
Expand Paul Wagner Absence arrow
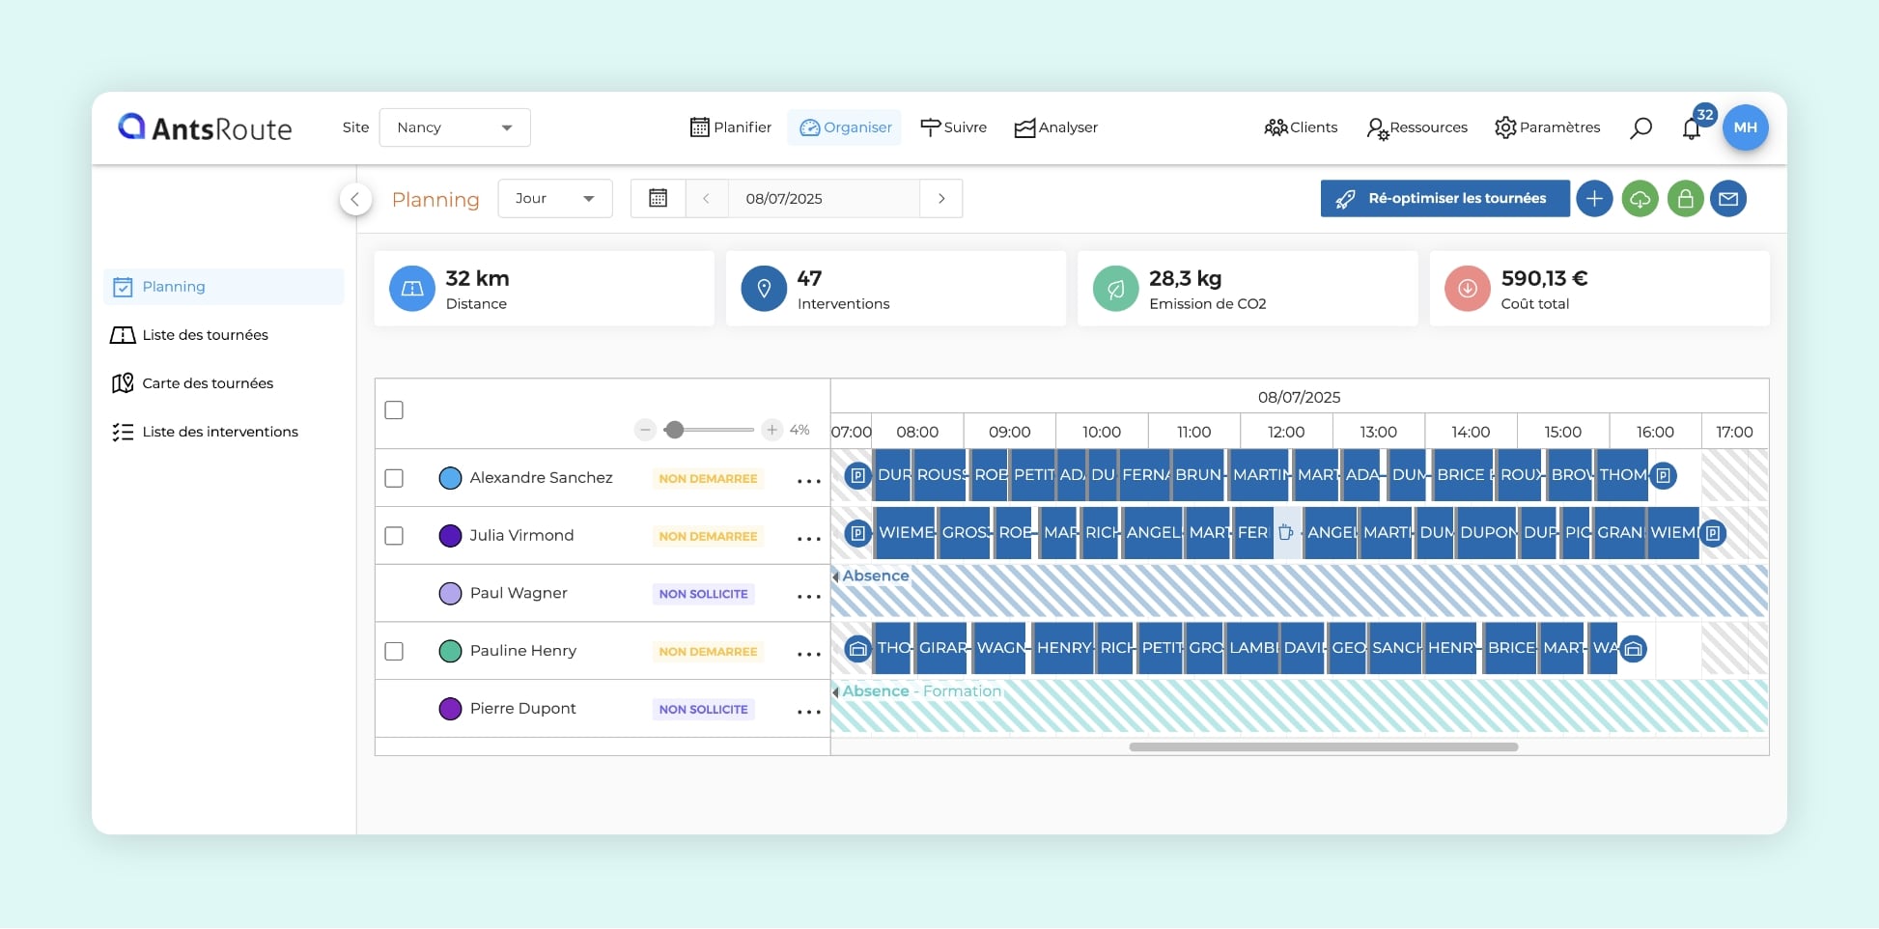(836, 577)
